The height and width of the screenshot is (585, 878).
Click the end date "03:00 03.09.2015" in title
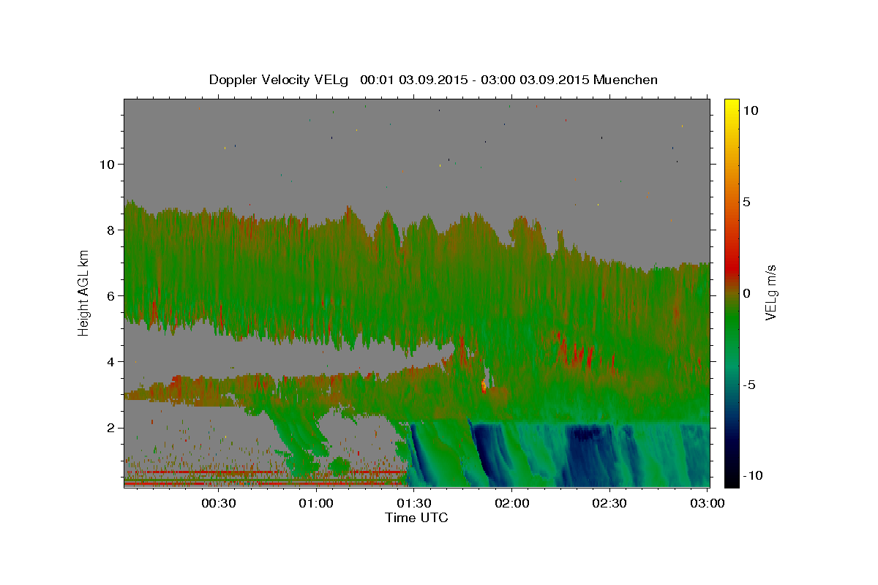click(x=534, y=80)
